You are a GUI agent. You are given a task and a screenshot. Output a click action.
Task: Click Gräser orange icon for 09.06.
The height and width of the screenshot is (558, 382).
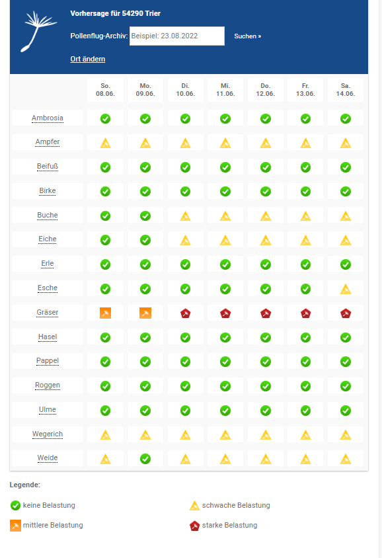point(145,313)
